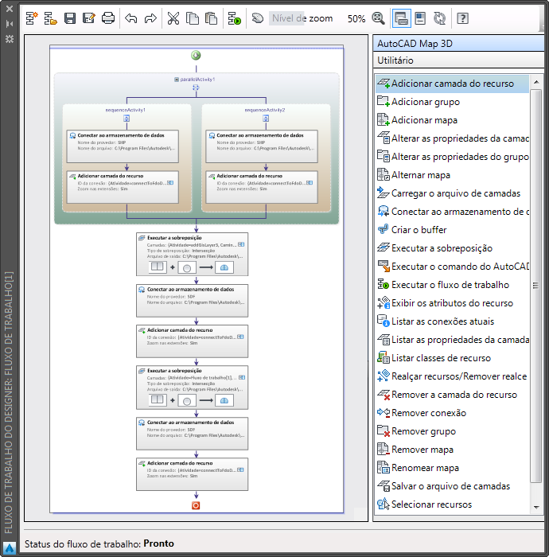Click the Save As icon with pencil
This screenshot has height=557, width=549.
point(89,18)
